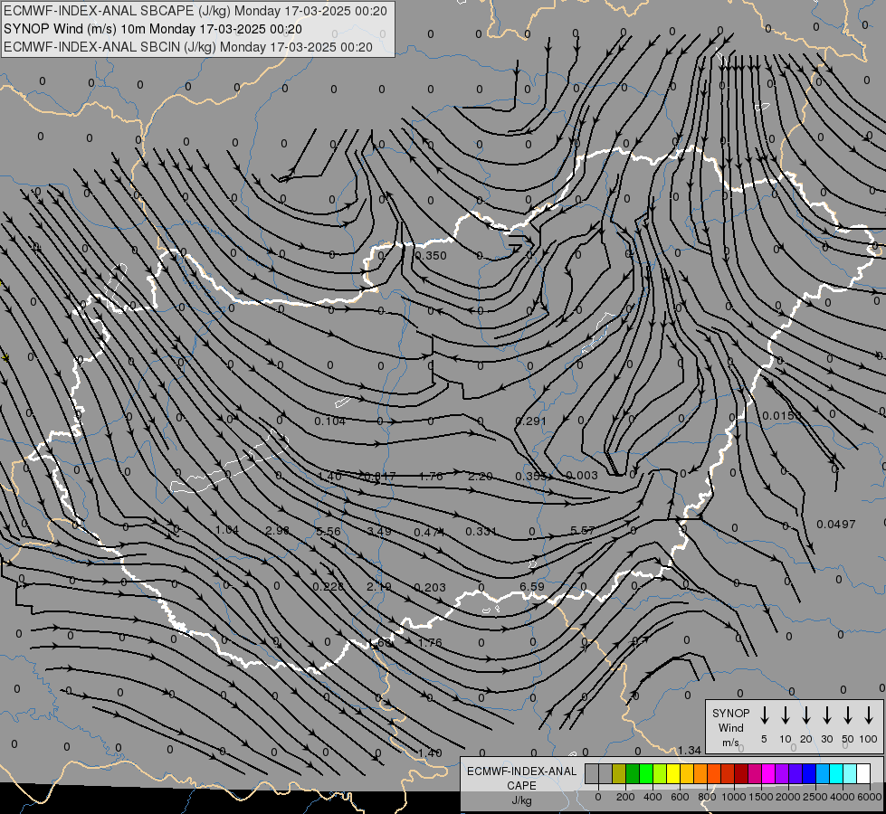Click the pure yellow CAPE scale swatch
Image resolution: width=886 pixels, height=814 pixels.
click(x=673, y=774)
